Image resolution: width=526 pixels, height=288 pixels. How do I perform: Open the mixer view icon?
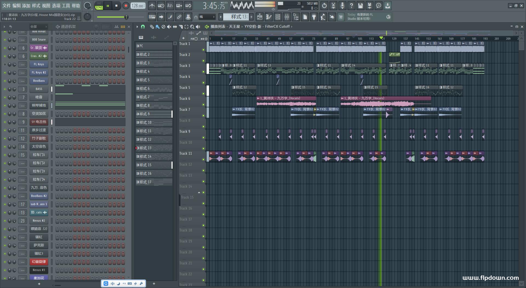coord(287,17)
